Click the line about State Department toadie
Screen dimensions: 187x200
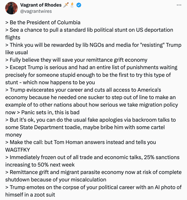tap(90, 127)
